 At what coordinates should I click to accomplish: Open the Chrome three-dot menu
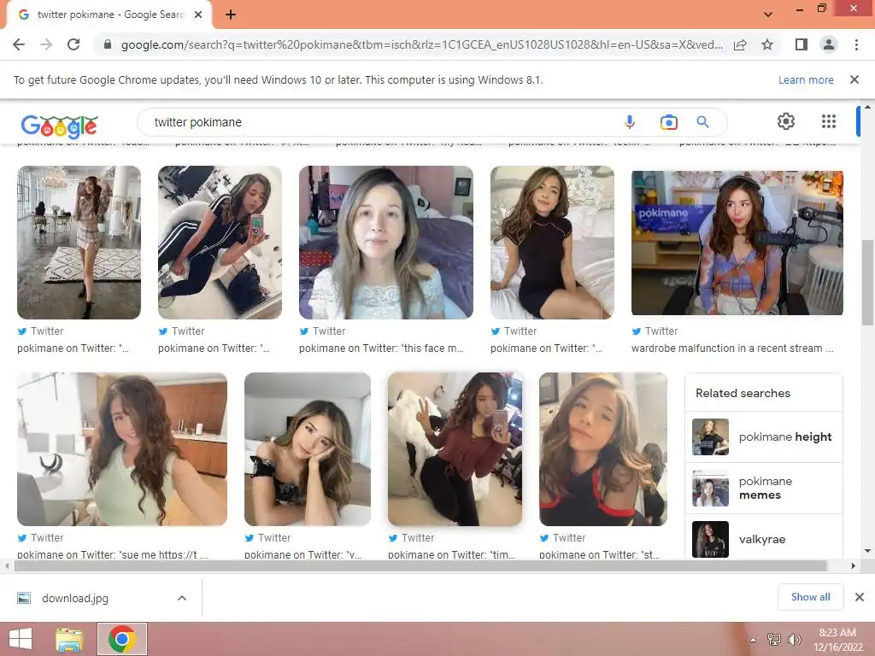(x=856, y=44)
